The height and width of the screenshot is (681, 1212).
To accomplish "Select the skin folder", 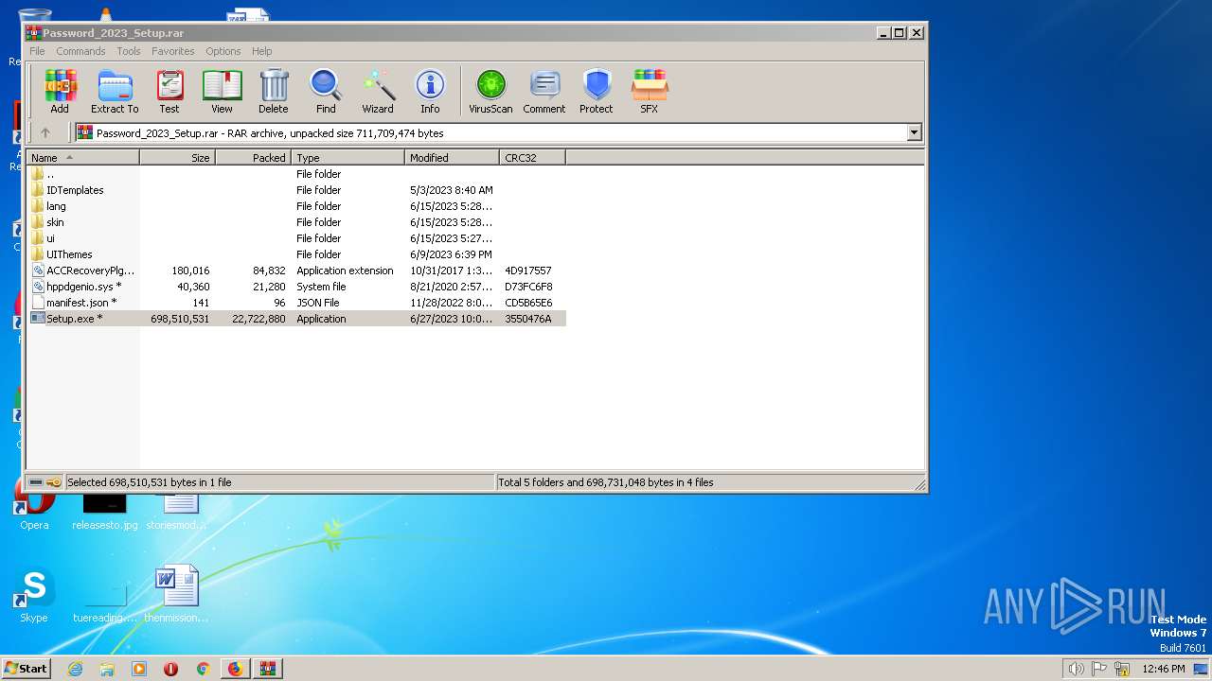I will point(296,222).
